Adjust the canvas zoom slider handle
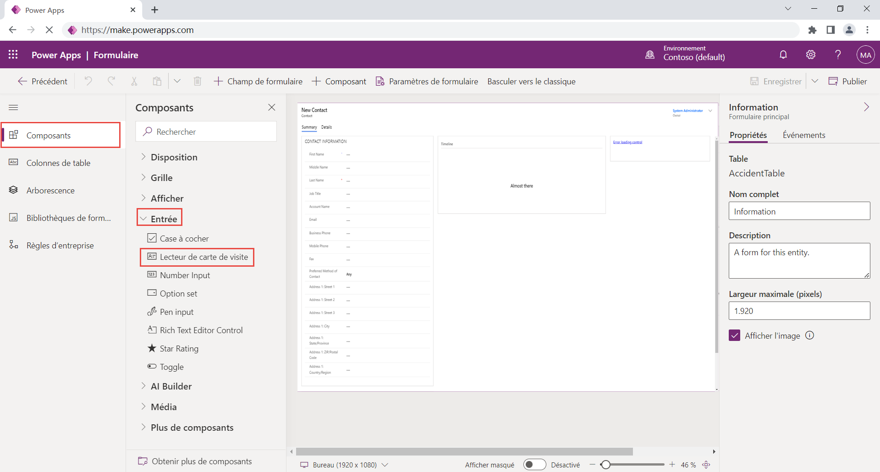The height and width of the screenshot is (472, 880). click(x=605, y=465)
